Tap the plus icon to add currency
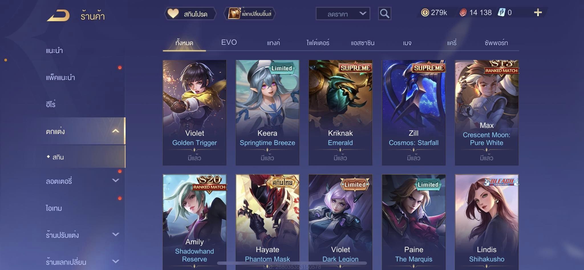The width and height of the screenshot is (584, 270). tap(538, 12)
